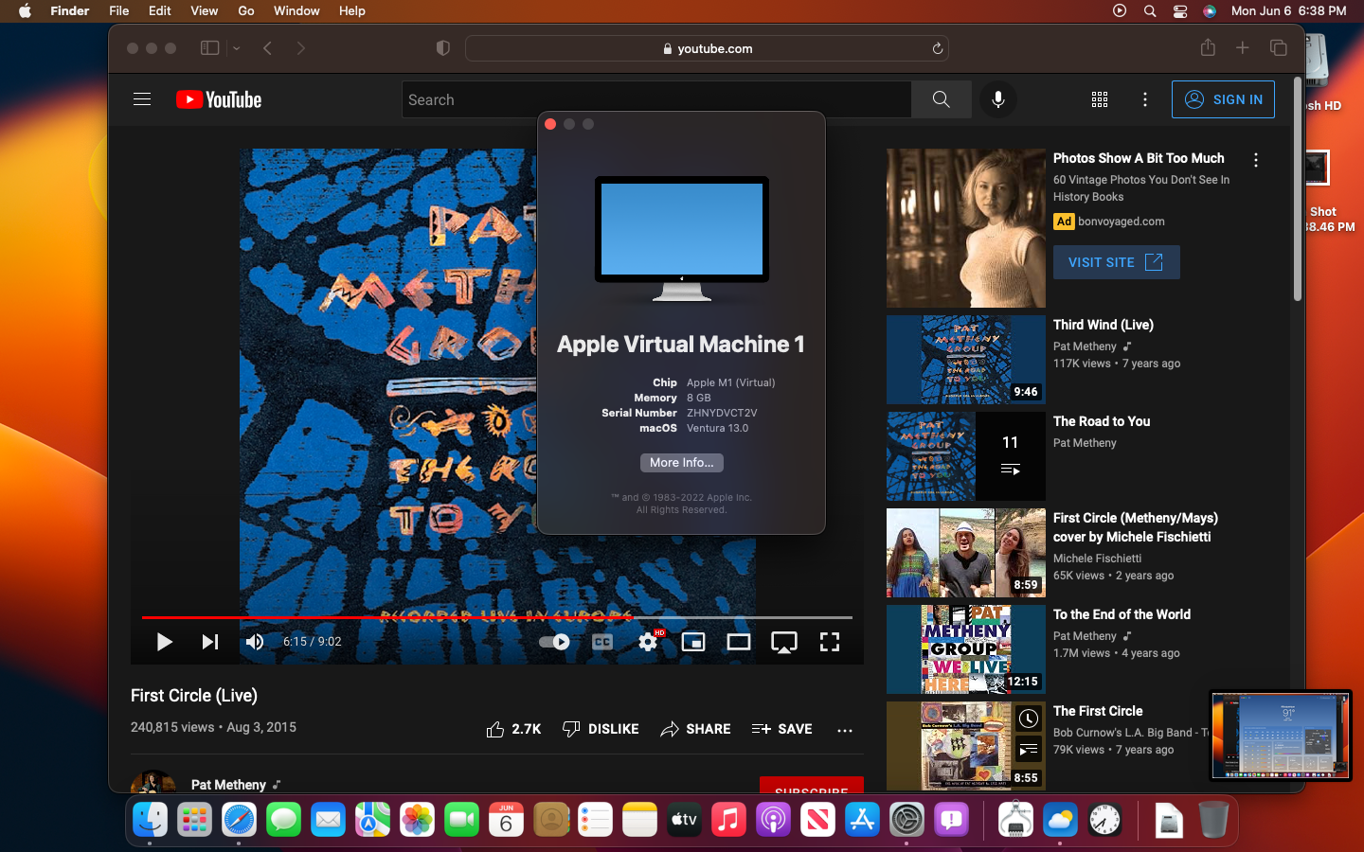Click the YouTube search magnifier button

point(941,99)
